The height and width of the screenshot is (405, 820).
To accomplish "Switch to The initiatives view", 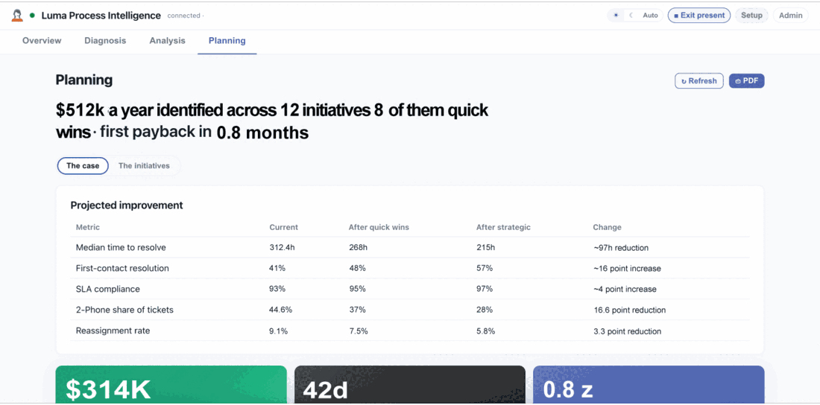I will pos(144,166).
